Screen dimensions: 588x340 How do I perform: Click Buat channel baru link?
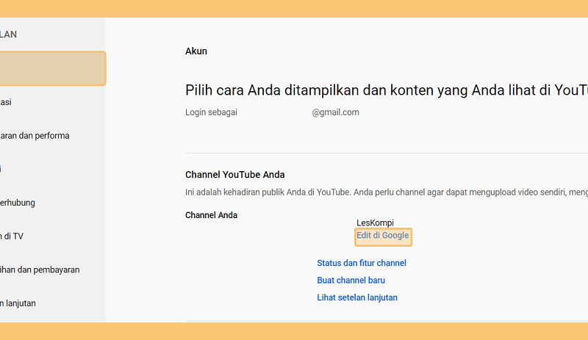click(351, 281)
